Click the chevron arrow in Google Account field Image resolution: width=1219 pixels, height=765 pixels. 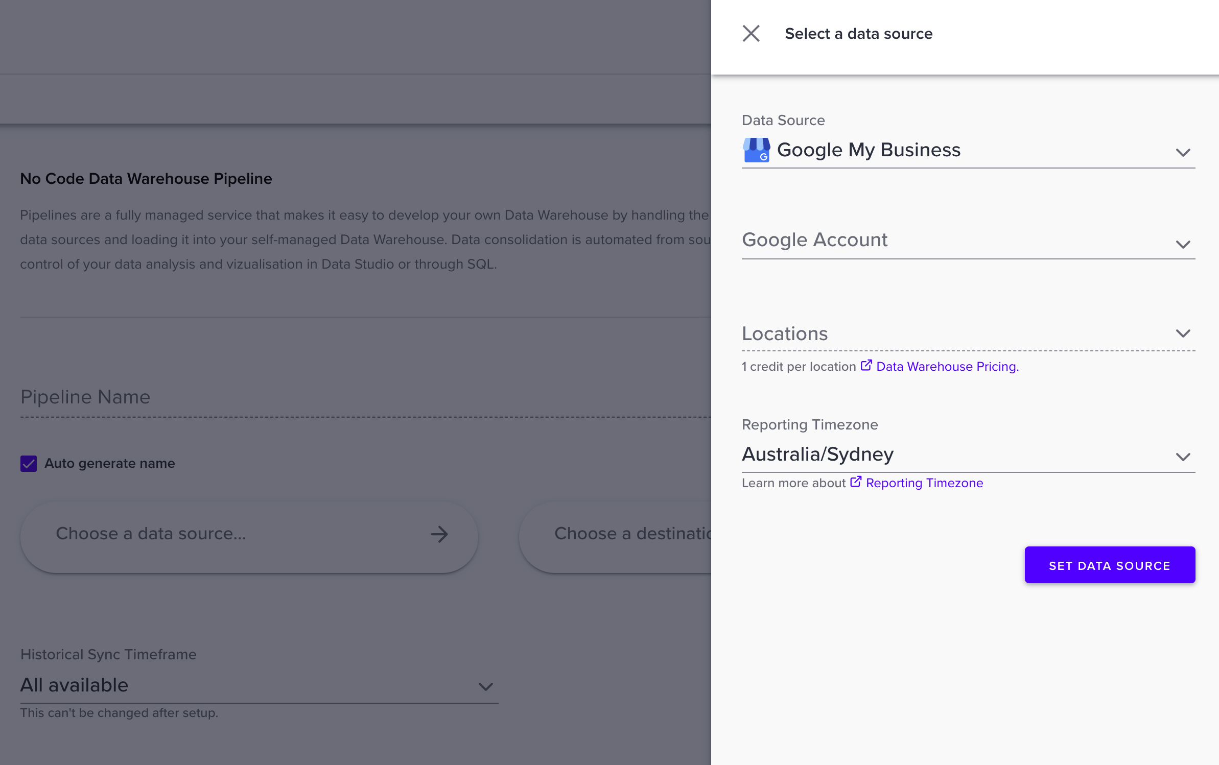coord(1183,245)
